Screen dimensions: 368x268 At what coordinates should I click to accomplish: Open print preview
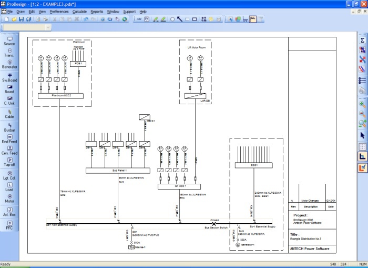[x=38, y=19]
